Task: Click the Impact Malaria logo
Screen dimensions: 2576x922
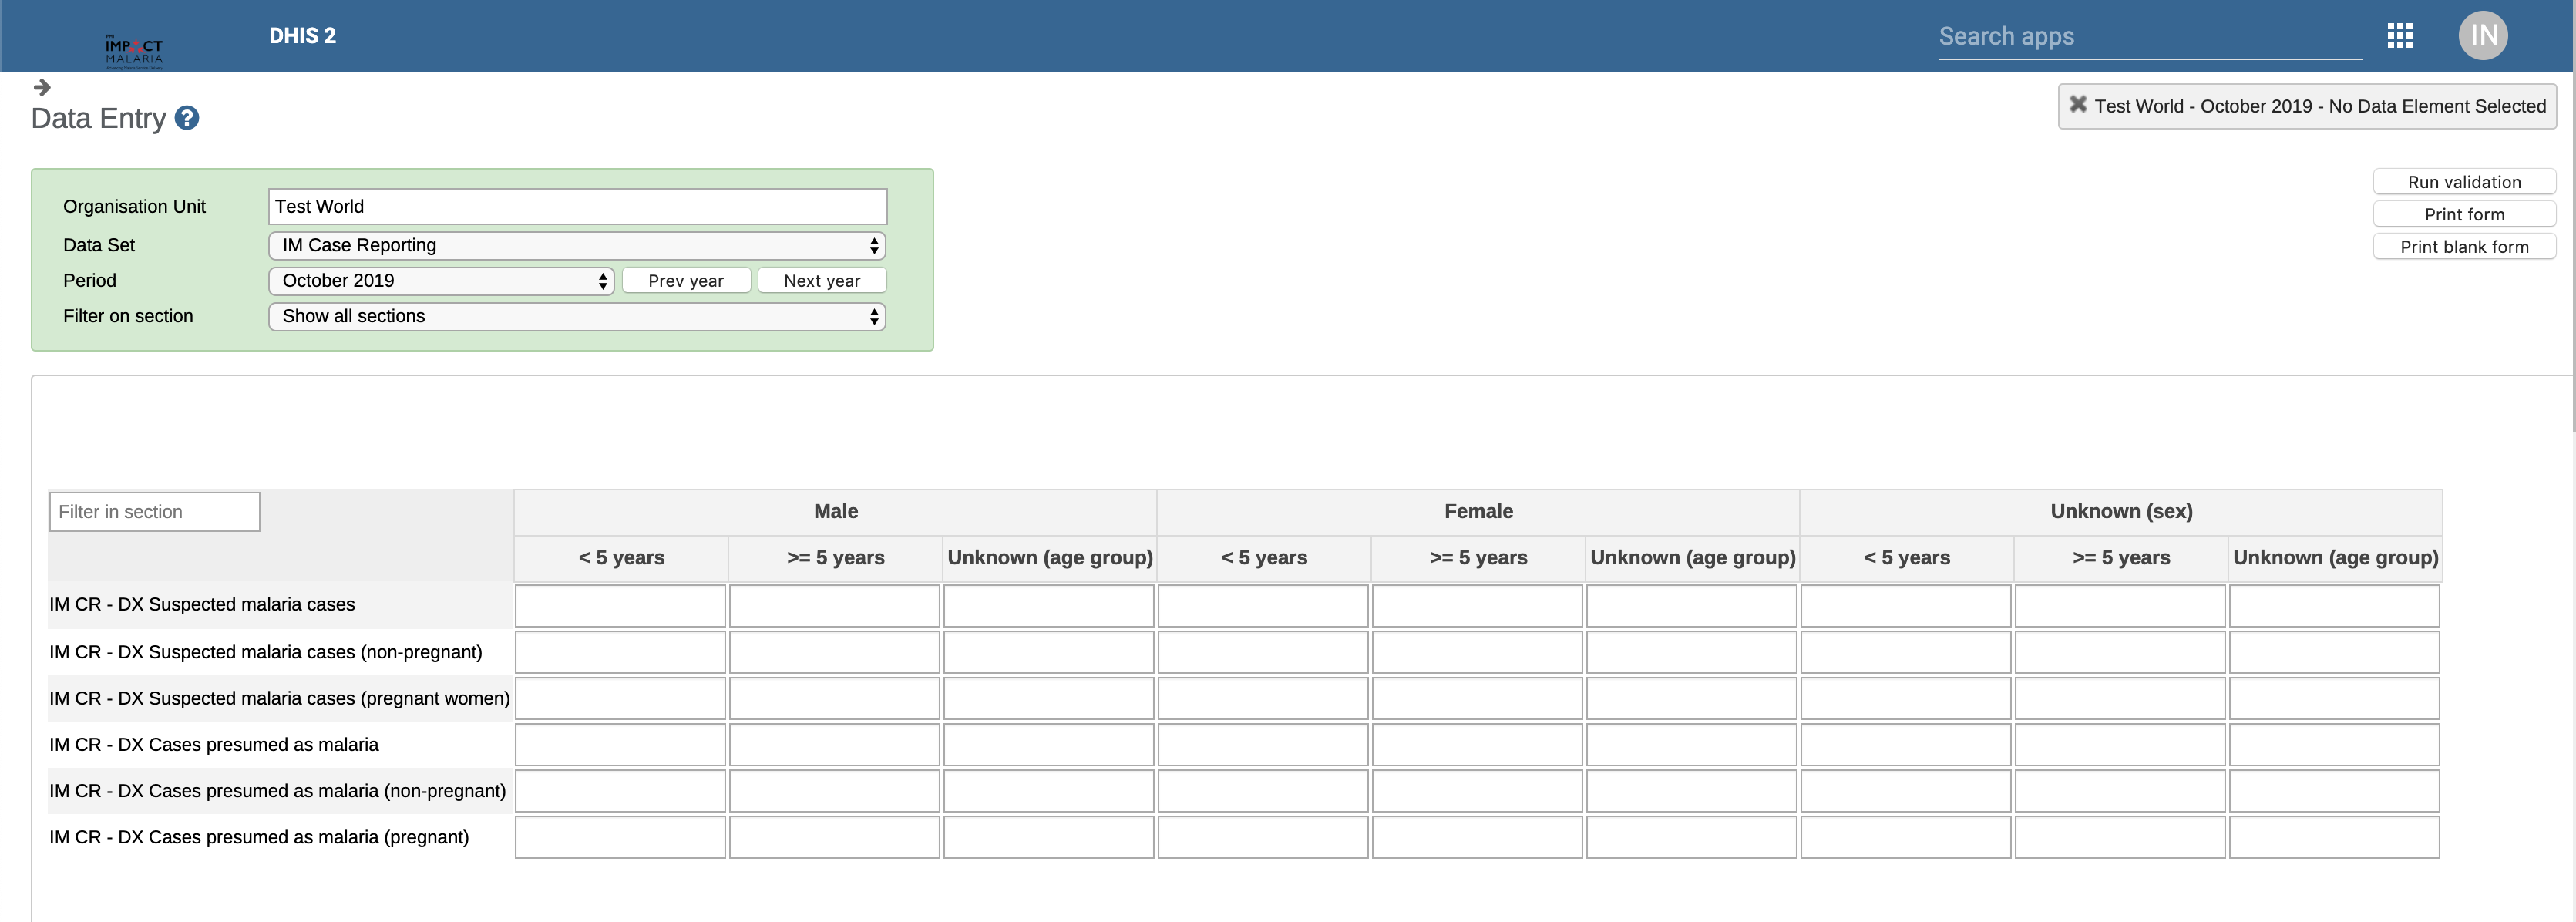Action: coord(134,52)
